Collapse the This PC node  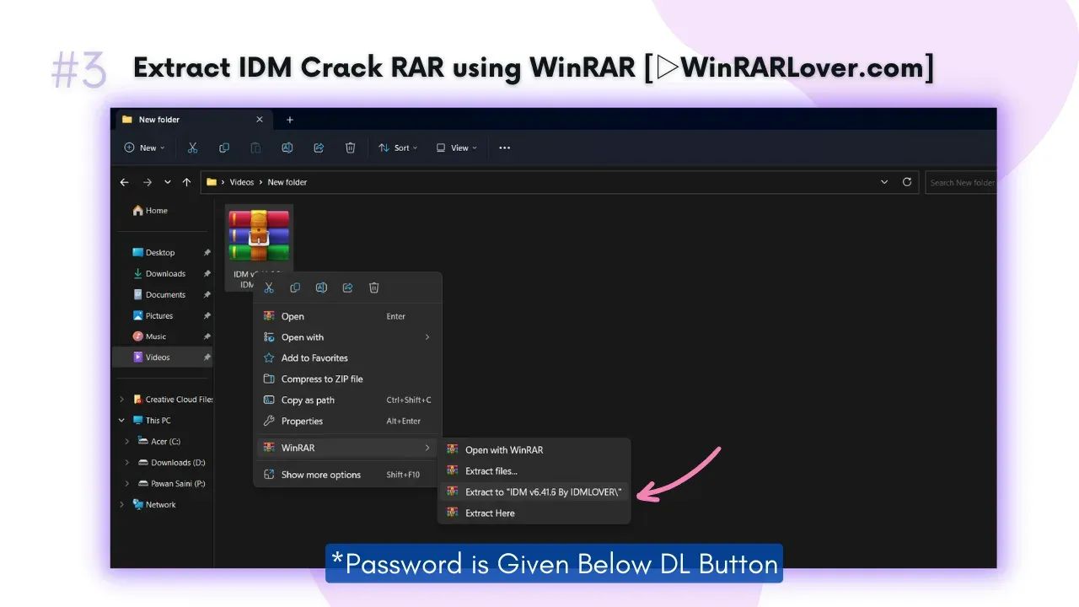(x=121, y=421)
